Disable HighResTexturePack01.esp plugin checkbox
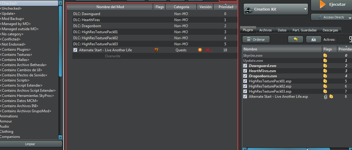The image size is (352, 150). pyautogui.click(x=245, y=81)
